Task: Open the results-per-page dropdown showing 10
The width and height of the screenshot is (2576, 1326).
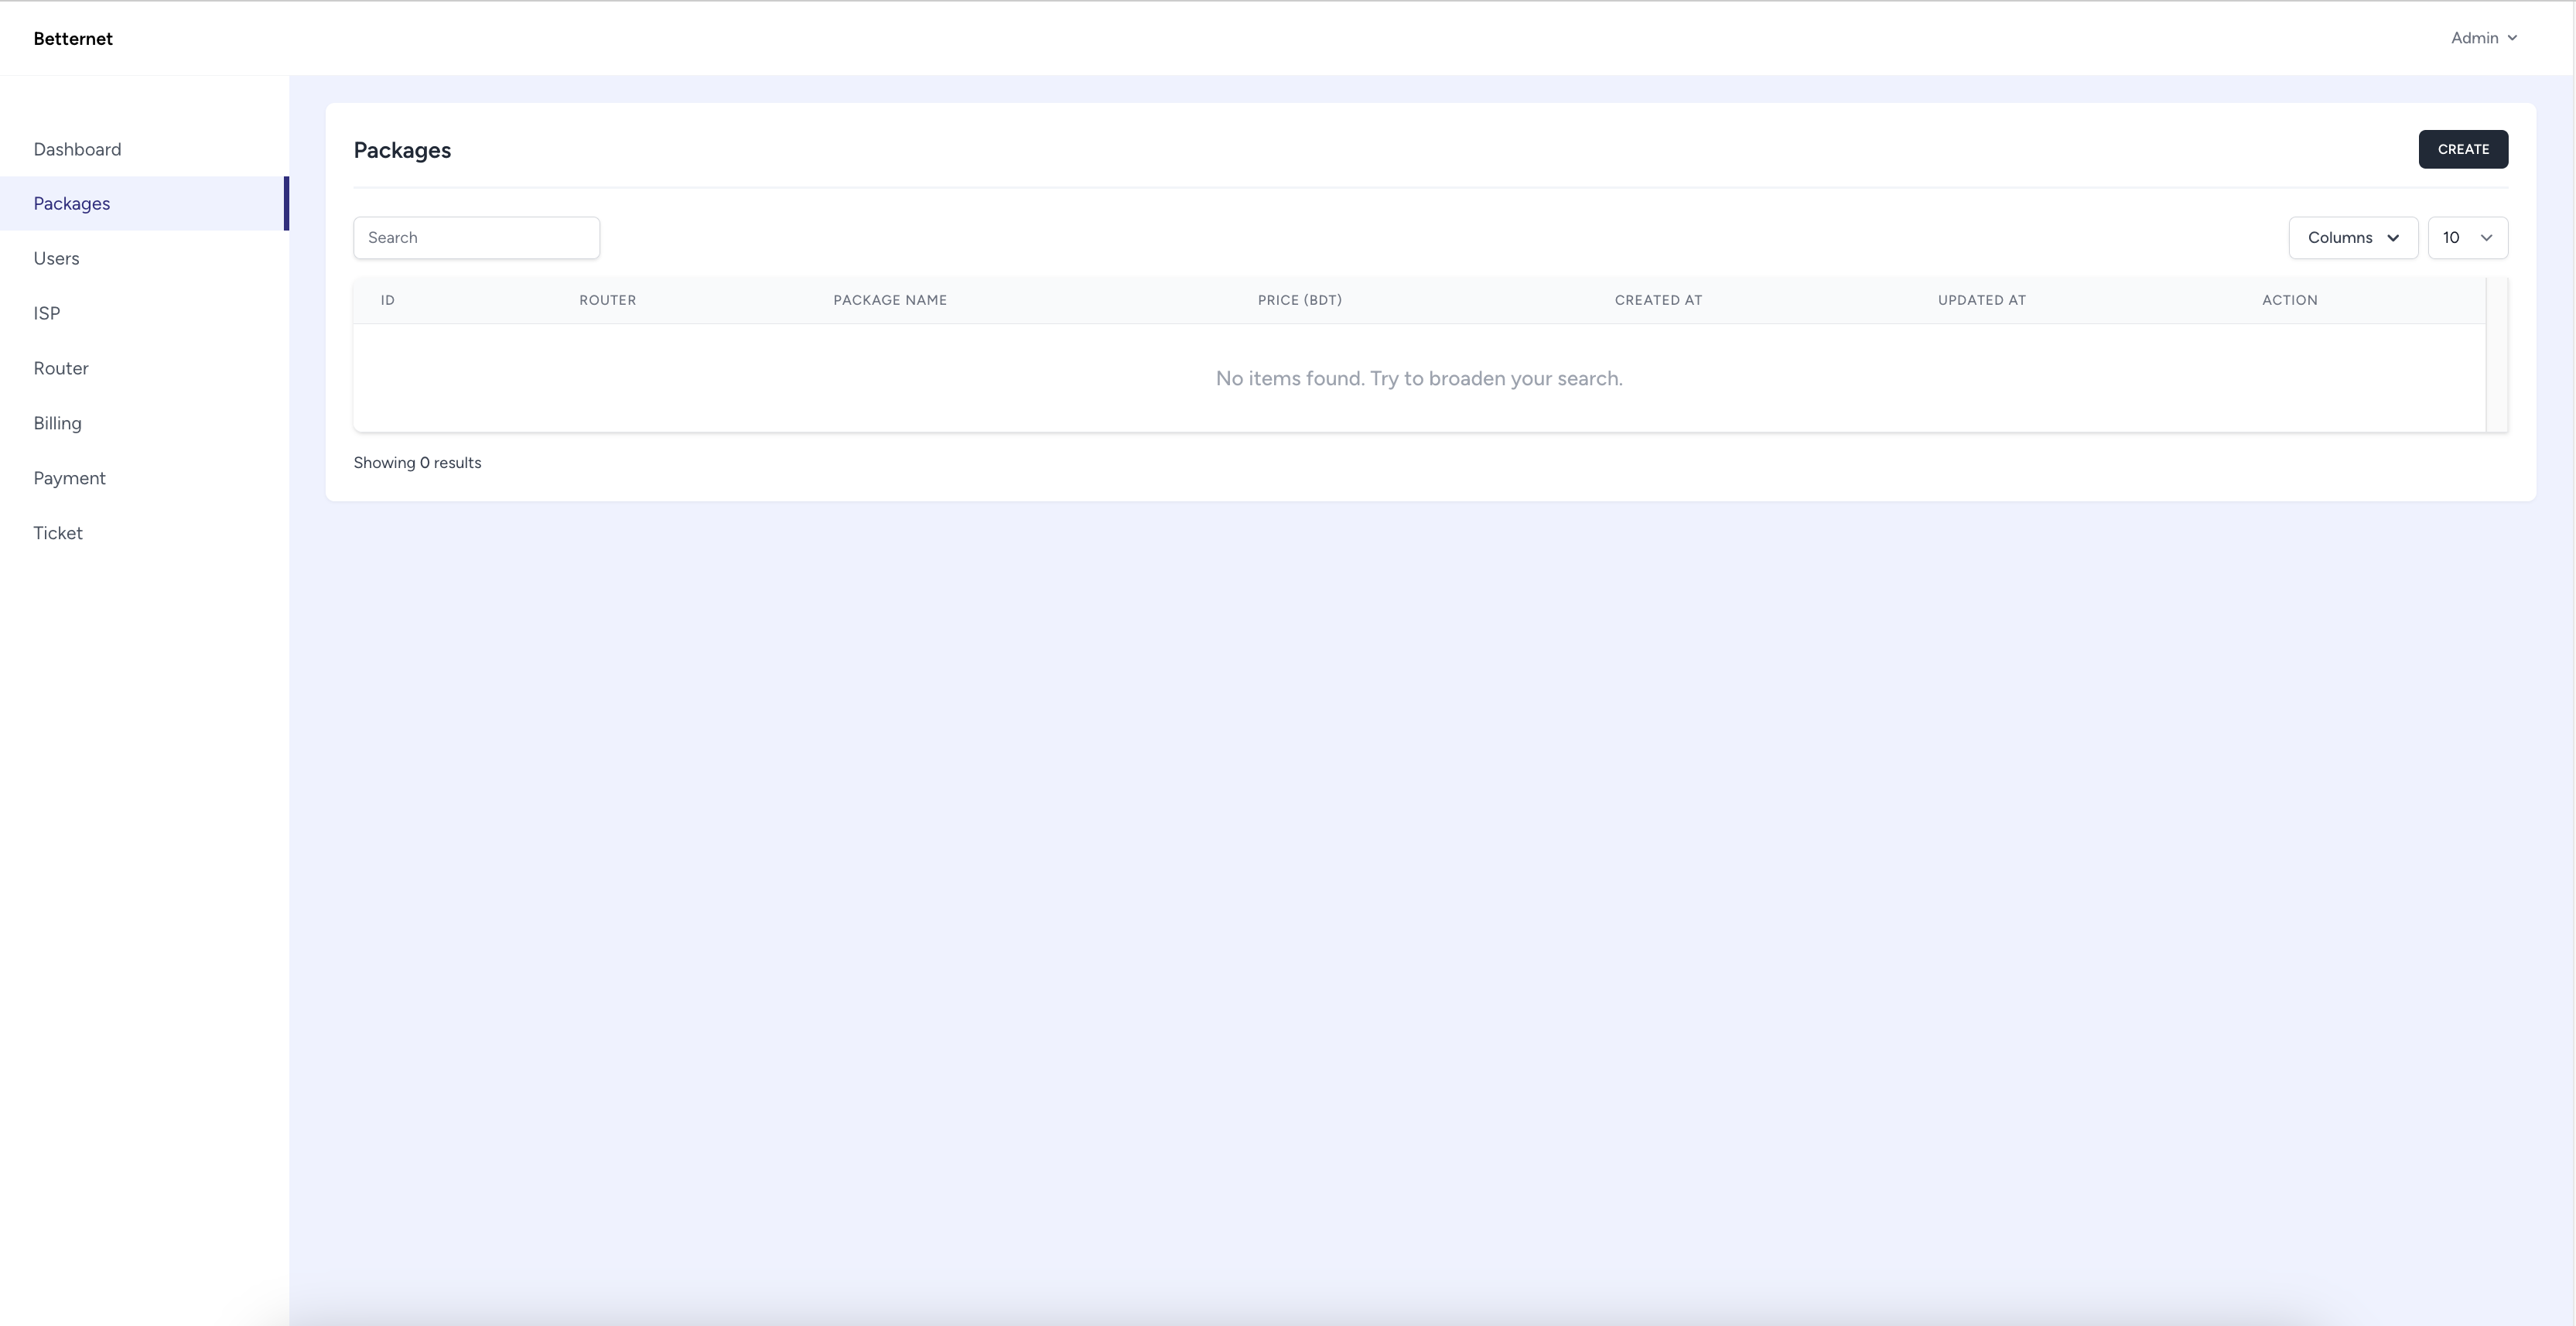Action: click(2466, 237)
